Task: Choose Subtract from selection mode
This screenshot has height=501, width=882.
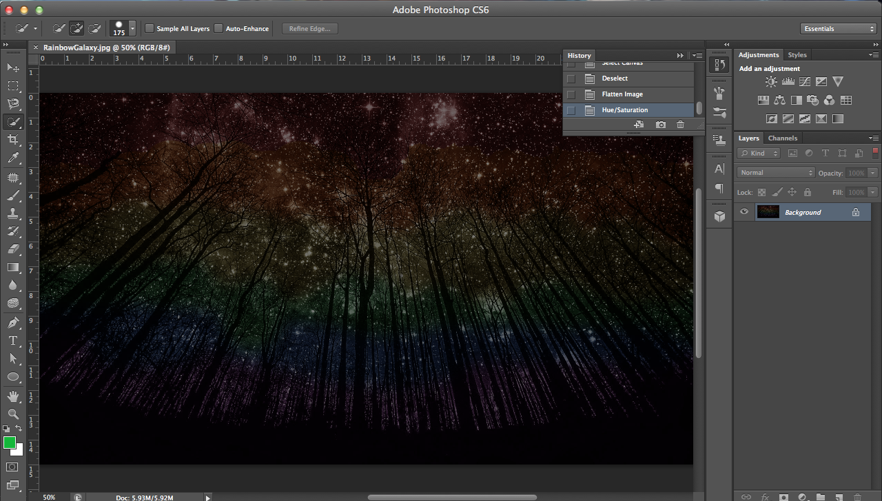Action: (x=95, y=28)
